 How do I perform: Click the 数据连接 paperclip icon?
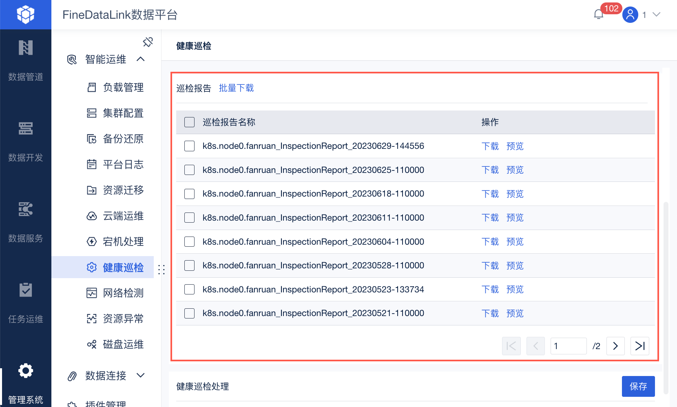[x=72, y=376]
